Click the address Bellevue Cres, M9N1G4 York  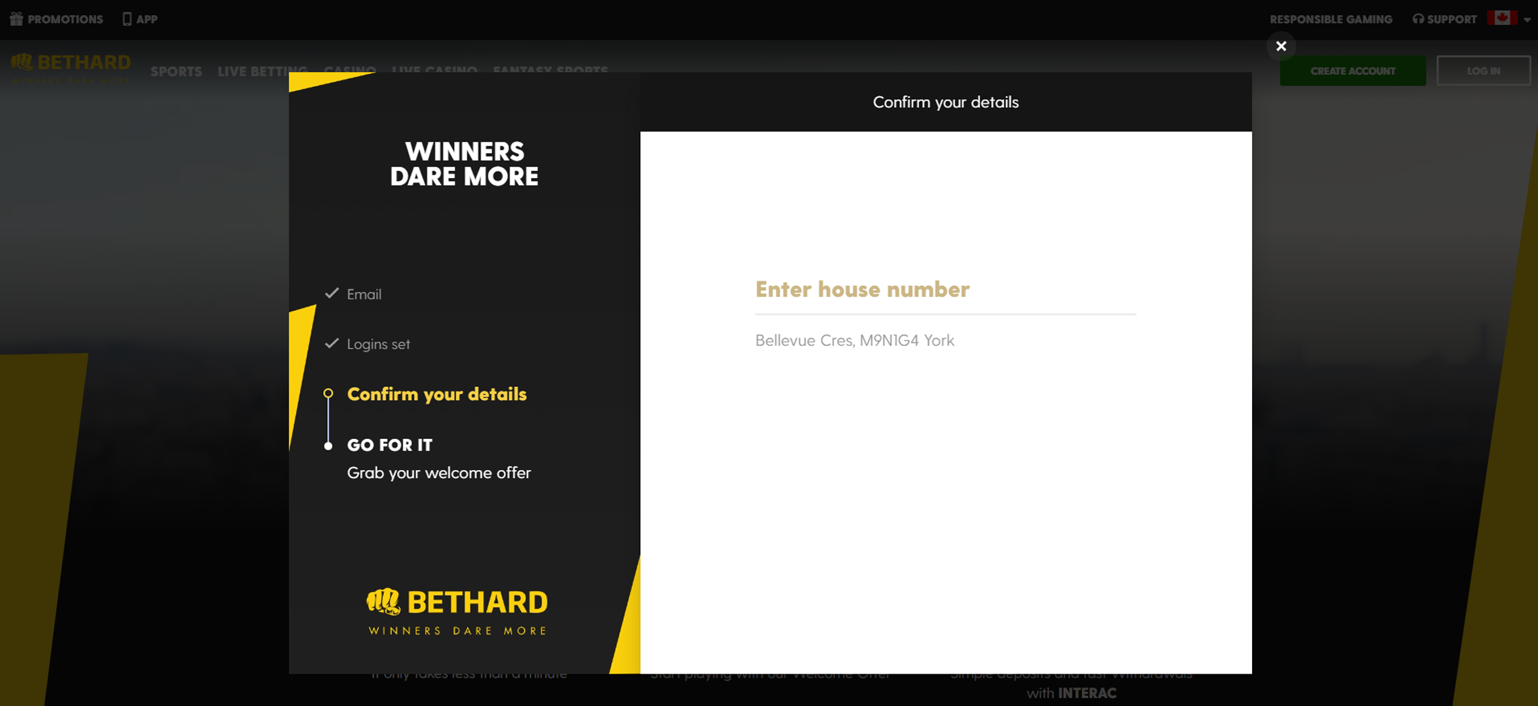855,341
